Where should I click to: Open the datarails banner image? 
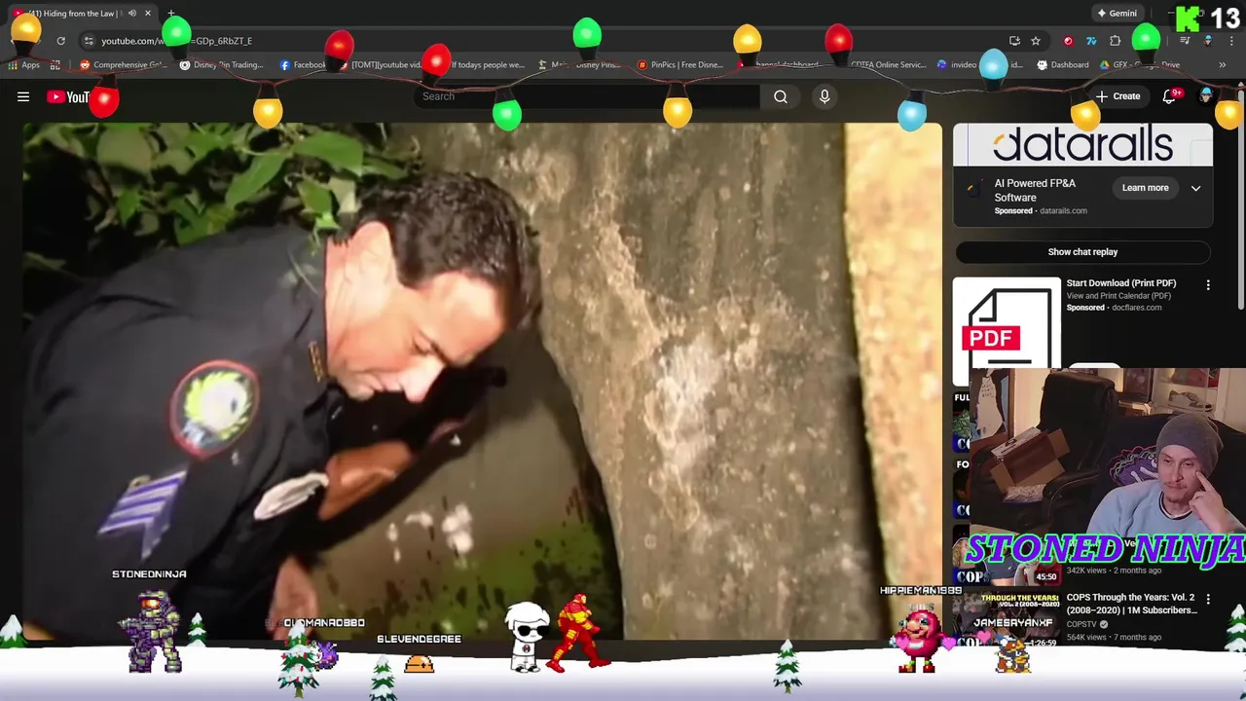pyautogui.click(x=1082, y=145)
